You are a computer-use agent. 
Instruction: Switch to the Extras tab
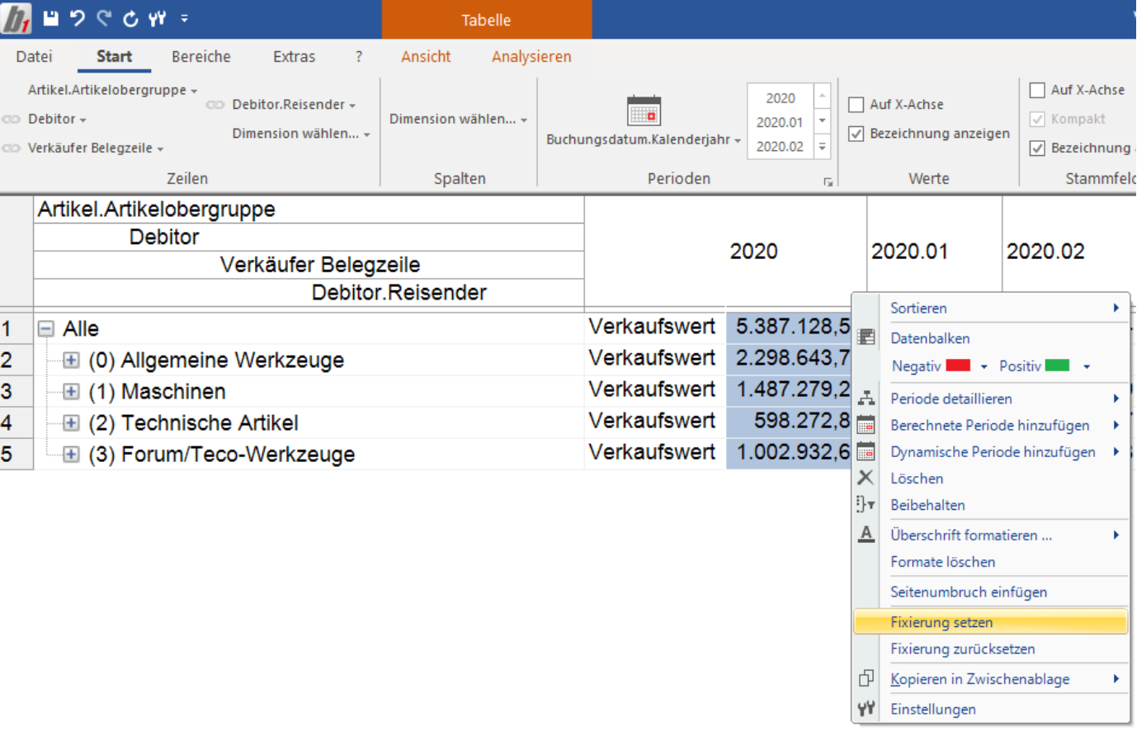[x=294, y=57]
